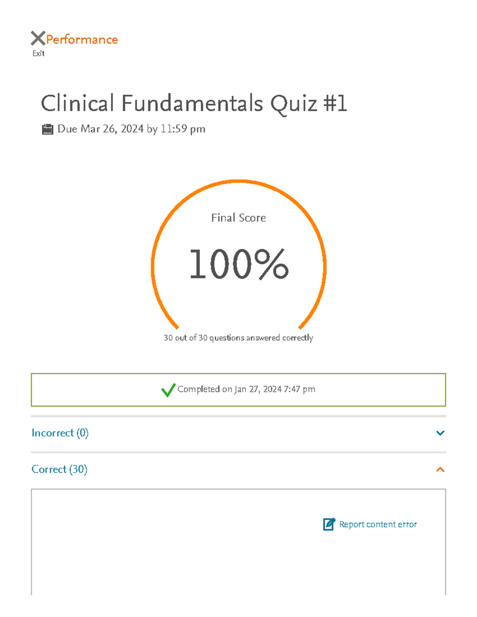Select the Incorrect (0) section heading

click(x=60, y=433)
